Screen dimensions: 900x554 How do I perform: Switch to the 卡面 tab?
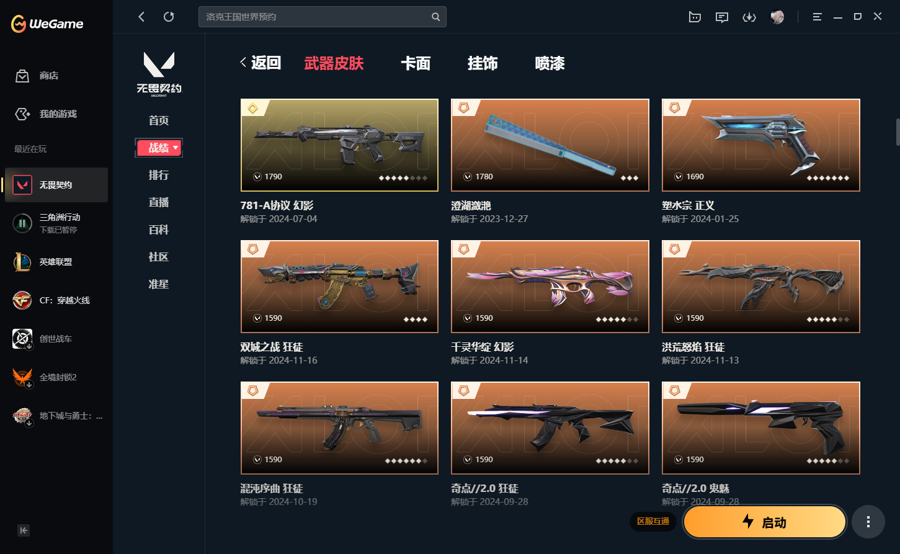tap(416, 63)
